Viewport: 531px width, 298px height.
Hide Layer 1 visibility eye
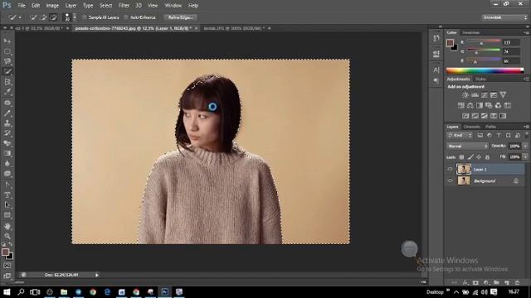pos(450,169)
